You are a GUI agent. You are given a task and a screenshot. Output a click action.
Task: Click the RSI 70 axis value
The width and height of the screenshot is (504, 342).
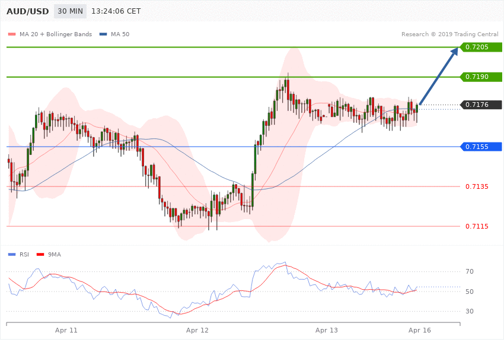470,271
